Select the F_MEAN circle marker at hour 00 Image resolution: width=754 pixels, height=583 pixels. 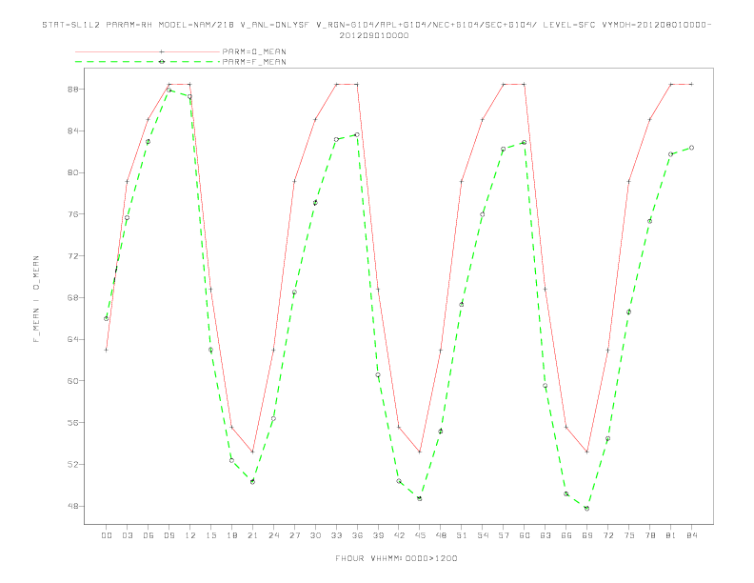107,318
